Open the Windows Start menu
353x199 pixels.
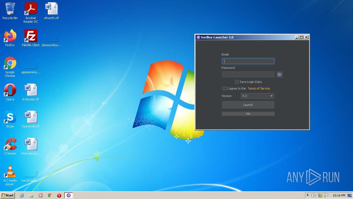tap(8, 195)
